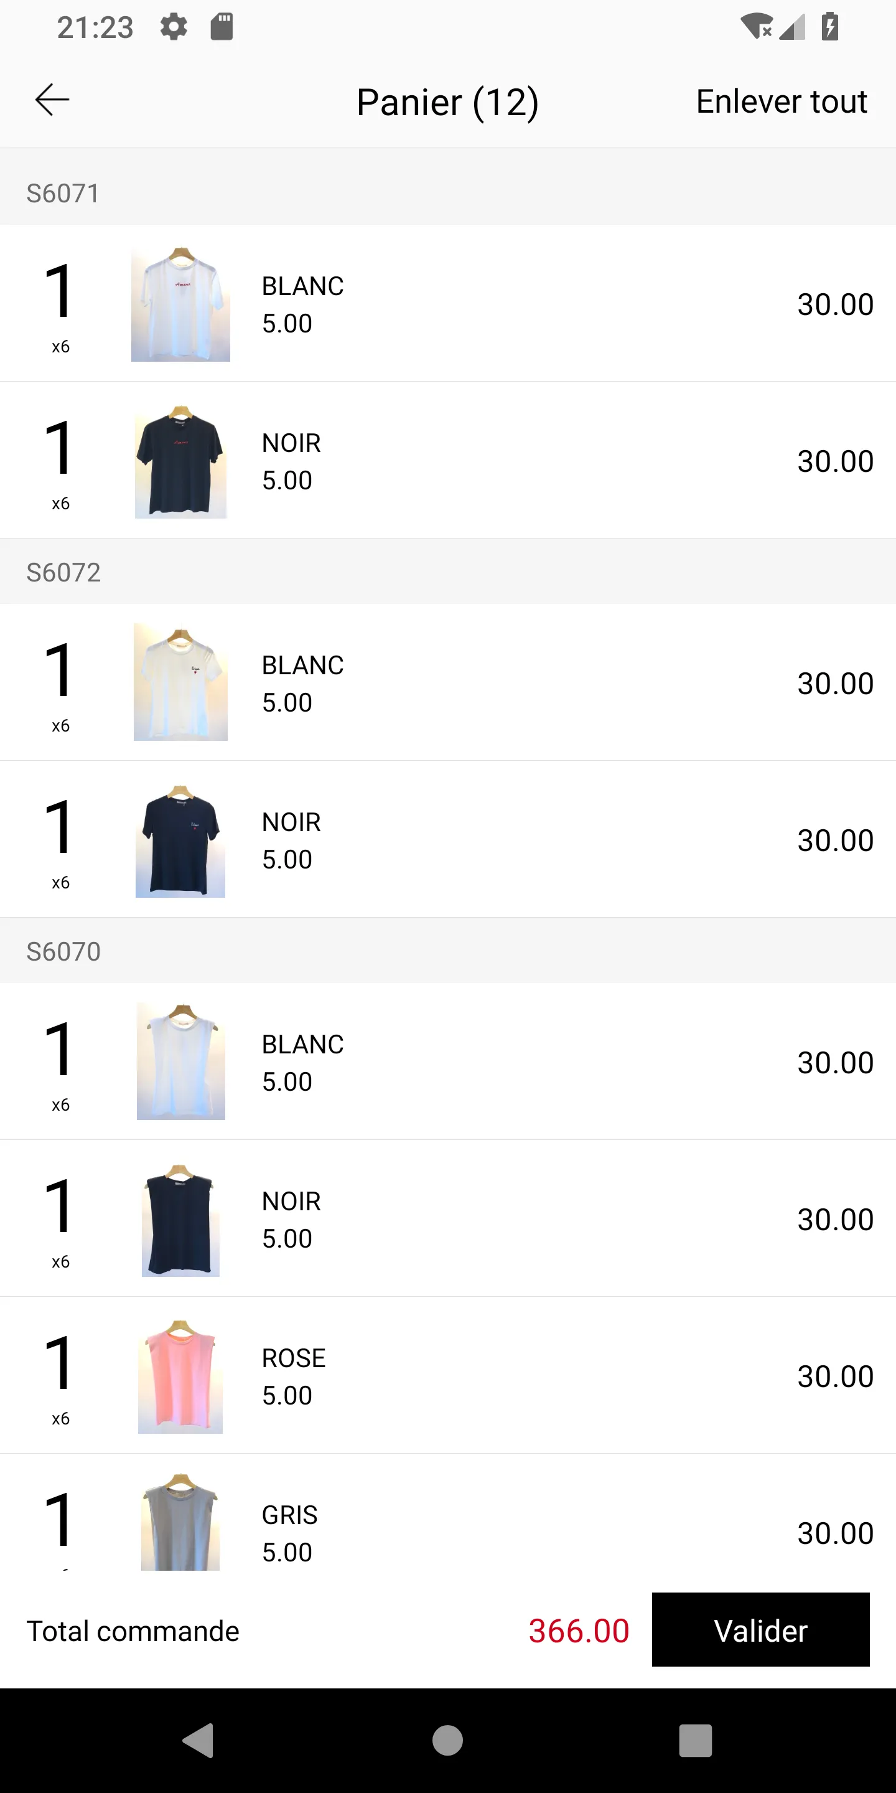Select the S6072 section header
This screenshot has height=1793, width=896.
pyautogui.click(x=448, y=572)
